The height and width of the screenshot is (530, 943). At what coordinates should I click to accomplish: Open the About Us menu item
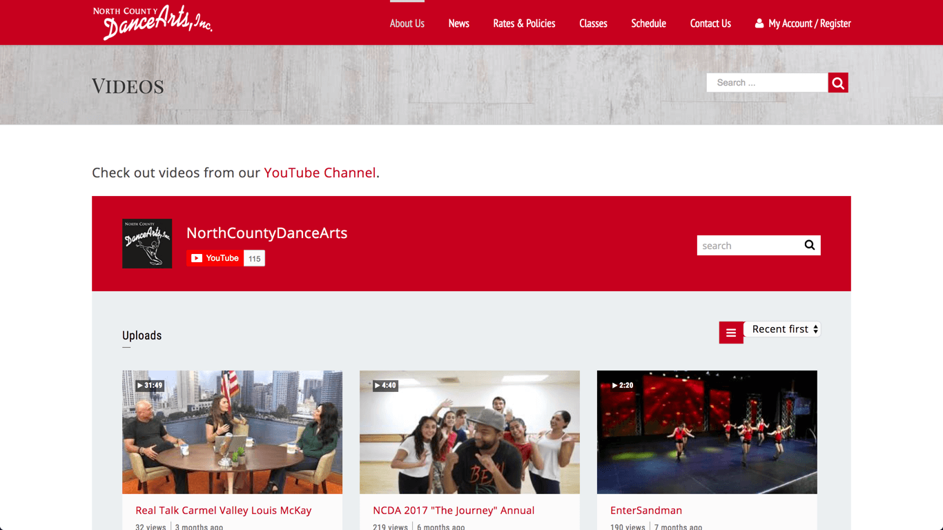click(407, 23)
